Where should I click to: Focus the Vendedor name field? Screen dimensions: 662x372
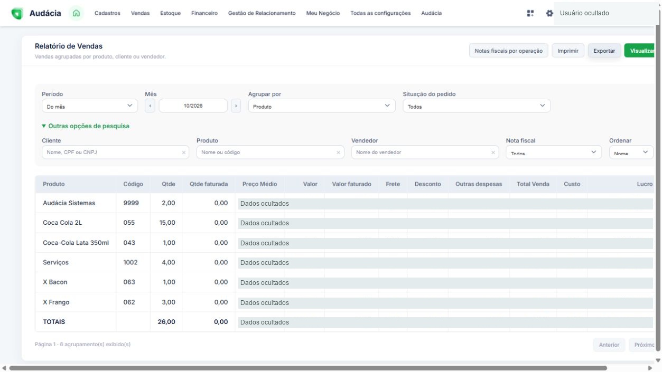(x=425, y=152)
